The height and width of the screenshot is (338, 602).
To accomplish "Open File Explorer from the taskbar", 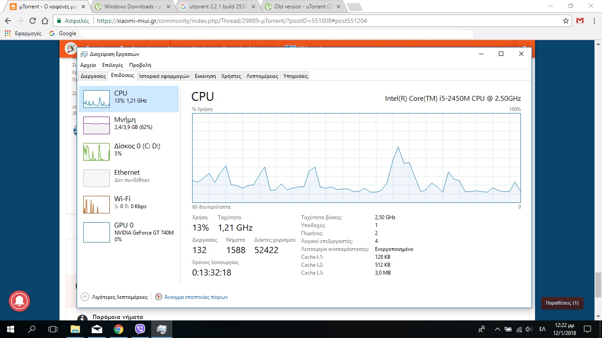I will [75, 329].
